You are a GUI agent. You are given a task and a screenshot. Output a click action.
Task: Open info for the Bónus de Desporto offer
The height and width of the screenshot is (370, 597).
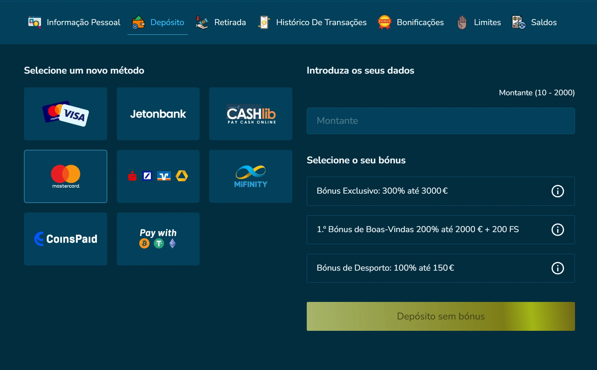click(557, 269)
